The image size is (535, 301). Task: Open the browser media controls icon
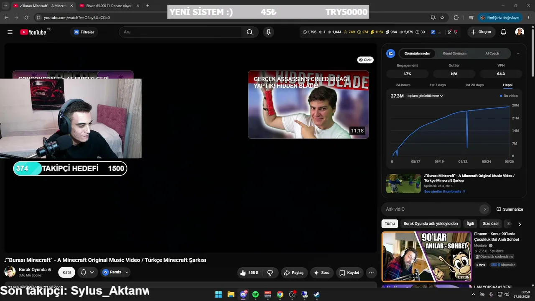tap(471, 18)
